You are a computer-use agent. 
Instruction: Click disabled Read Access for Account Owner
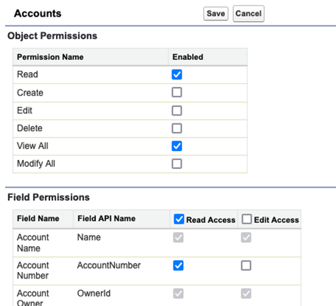(179, 294)
